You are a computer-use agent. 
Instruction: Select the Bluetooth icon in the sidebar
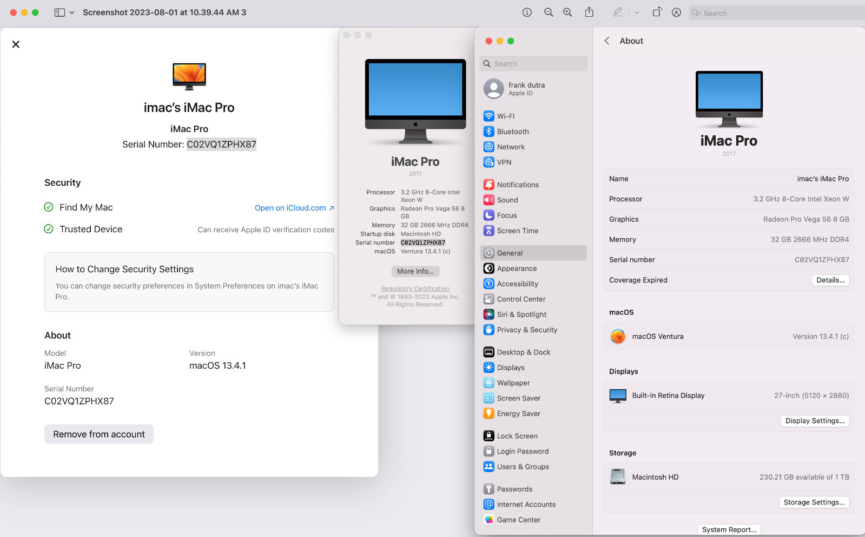(488, 132)
